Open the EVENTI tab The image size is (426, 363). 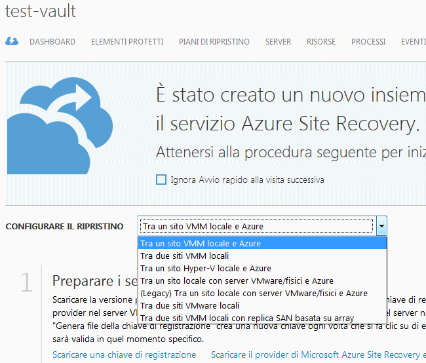pos(414,41)
